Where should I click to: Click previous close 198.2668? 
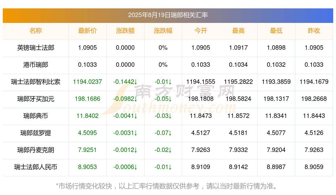[x=314, y=99]
